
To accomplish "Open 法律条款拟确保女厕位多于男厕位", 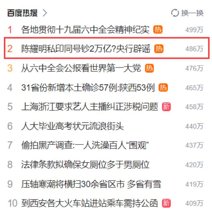I will pos(85,165).
